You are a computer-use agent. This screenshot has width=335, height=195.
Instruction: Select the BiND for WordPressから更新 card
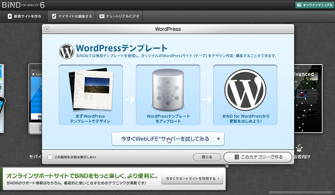[x=245, y=95]
